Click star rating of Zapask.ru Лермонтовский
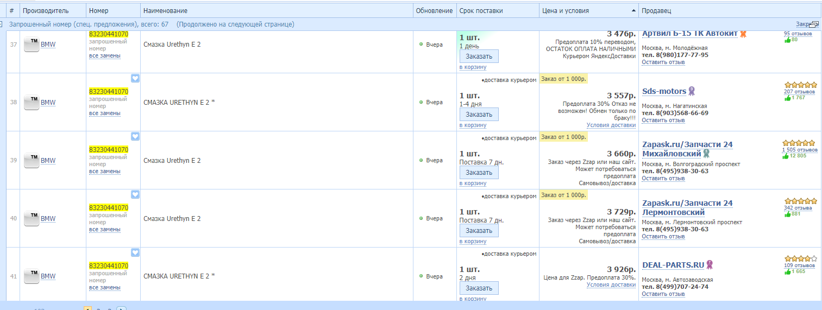Viewport: 822px width, 310px height. click(800, 201)
